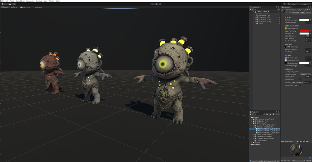The width and height of the screenshot is (312, 162).
Task: Edit the Mask Tolerance value field
Action: click(308, 36)
